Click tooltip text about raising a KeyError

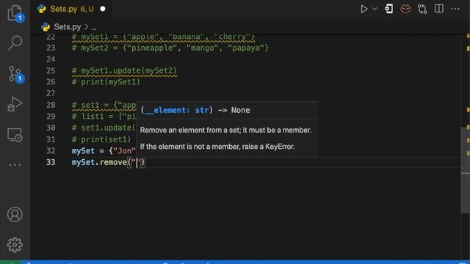coord(217,147)
